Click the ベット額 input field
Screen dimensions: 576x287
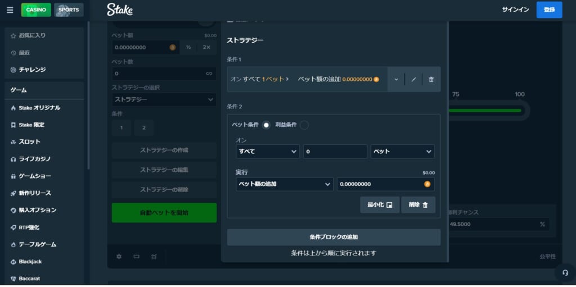tap(146, 47)
